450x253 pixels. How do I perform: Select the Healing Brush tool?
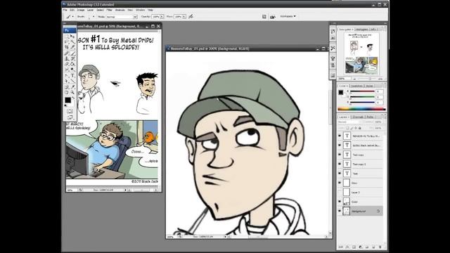click(67, 53)
